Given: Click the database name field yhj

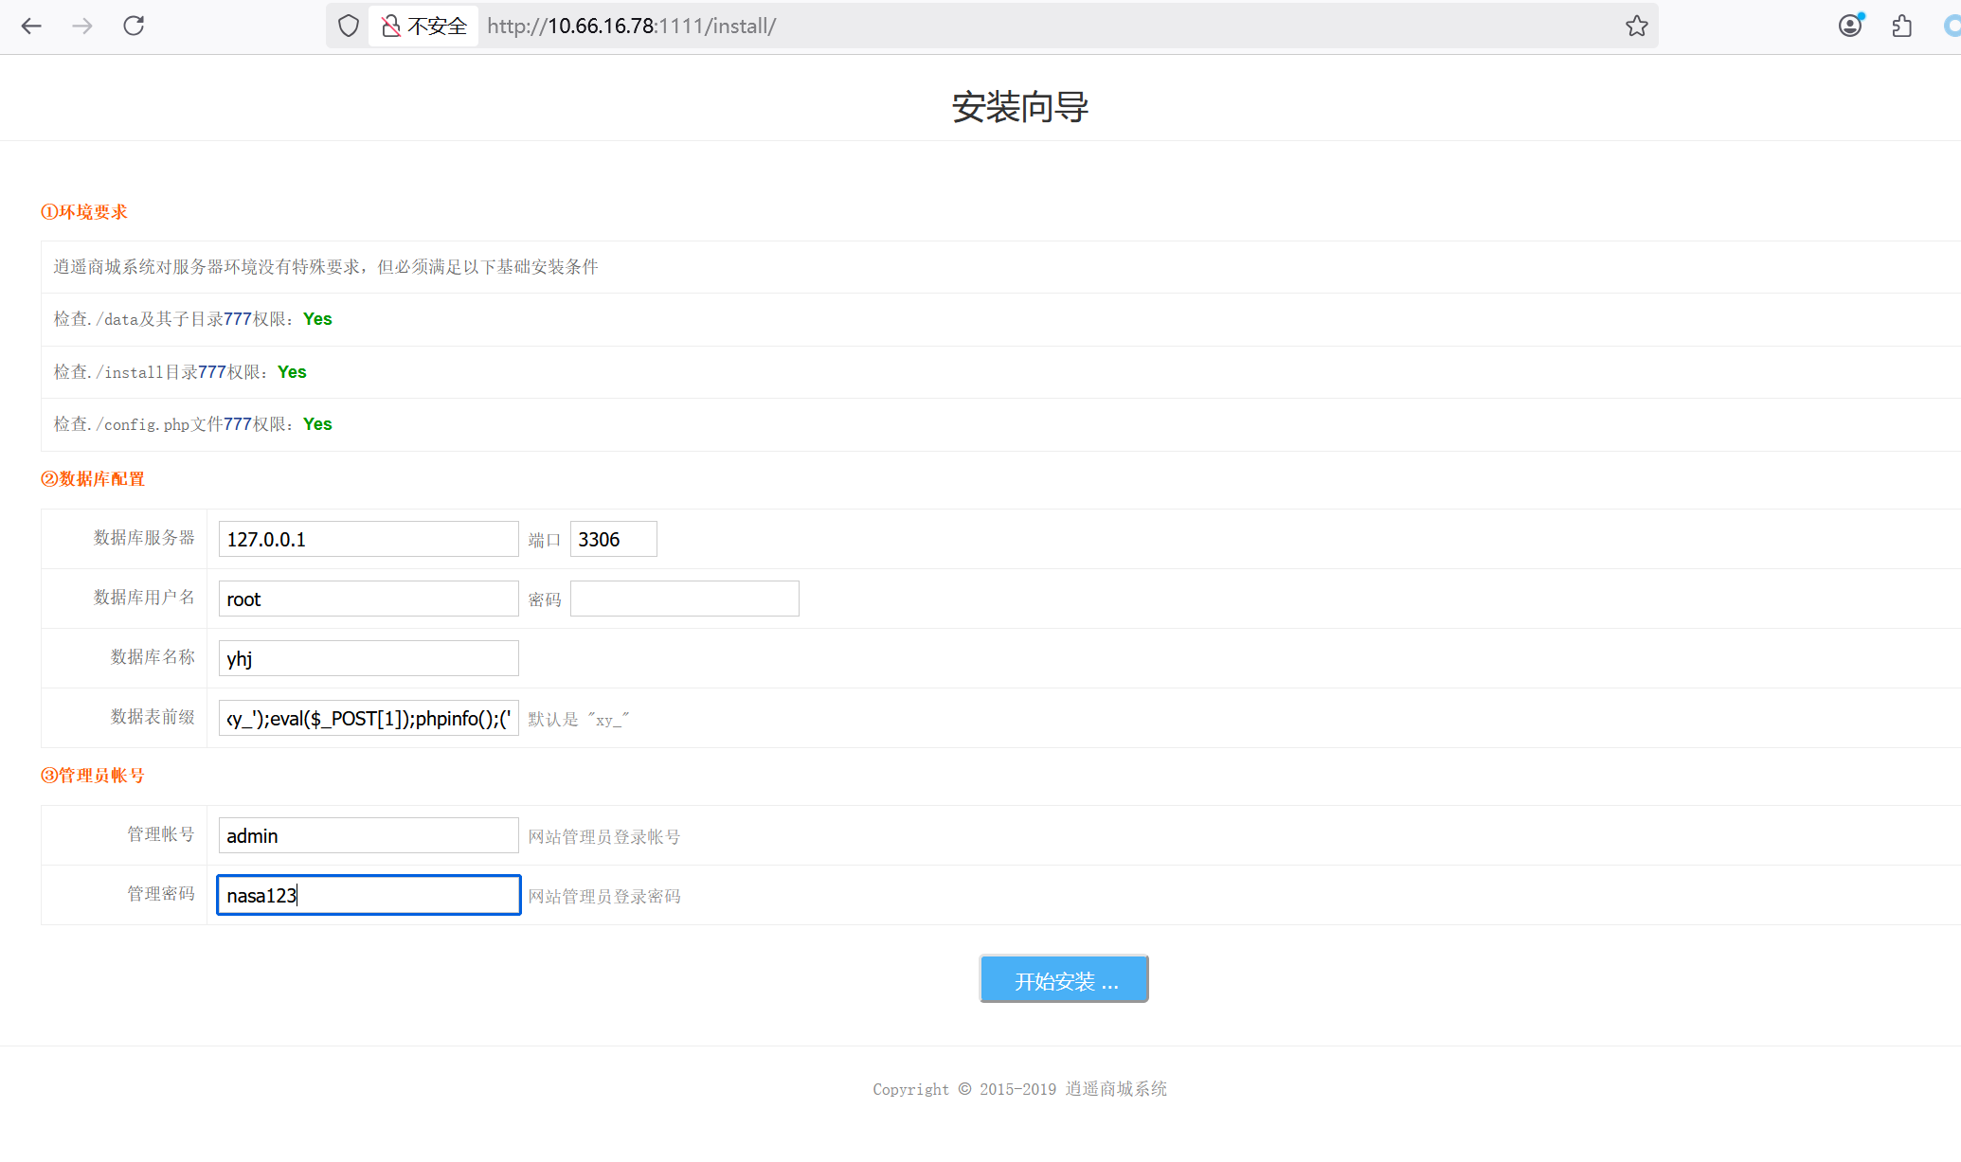Looking at the screenshot, I should pyautogui.click(x=368, y=658).
